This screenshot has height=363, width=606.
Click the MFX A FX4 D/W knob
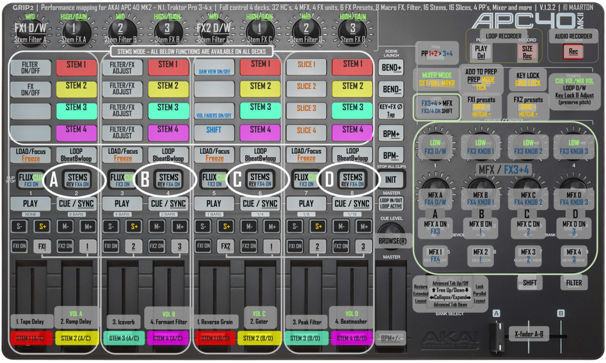(x=435, y=198)
